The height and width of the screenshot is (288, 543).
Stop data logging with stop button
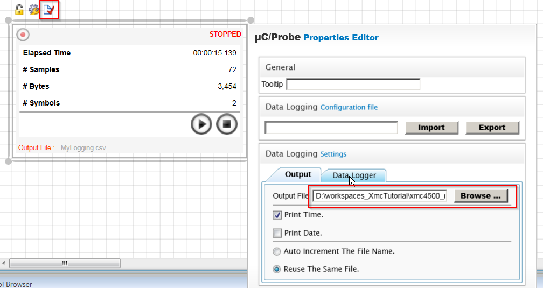coord(227,124)
